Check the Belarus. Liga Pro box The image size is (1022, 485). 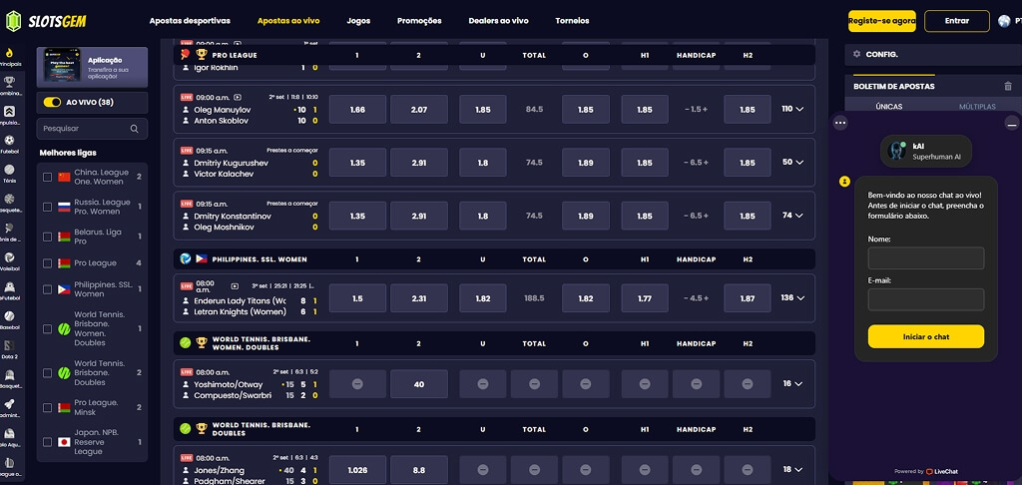[x=47, y=237]
